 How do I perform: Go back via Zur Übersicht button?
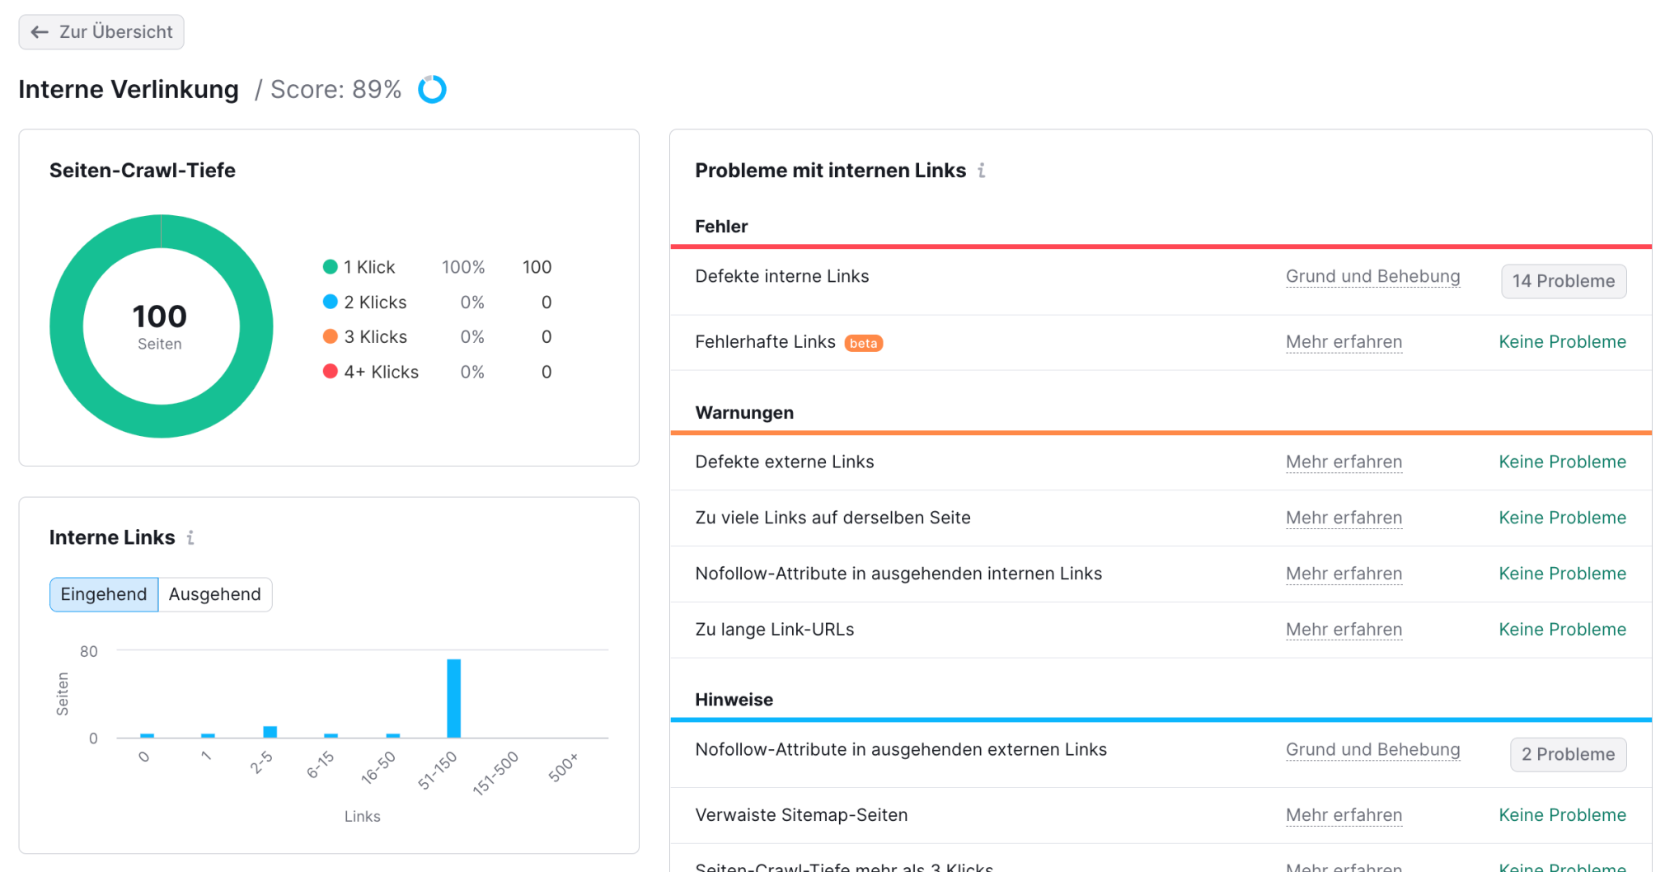point(101,32)
